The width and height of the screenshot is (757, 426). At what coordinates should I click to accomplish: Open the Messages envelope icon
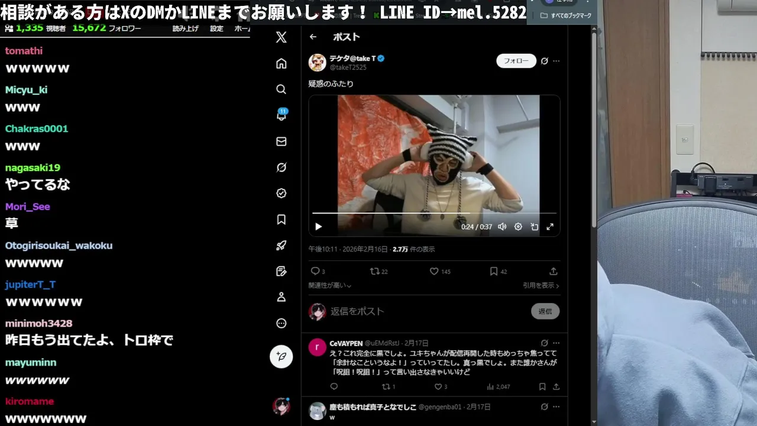click(x=282, y=141)
